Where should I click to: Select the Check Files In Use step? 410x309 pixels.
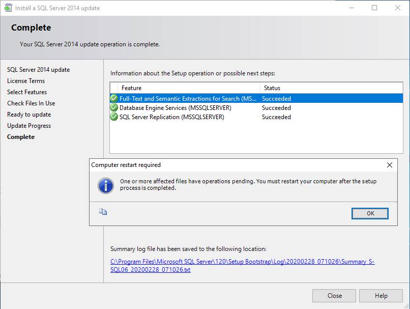point(31,103)
